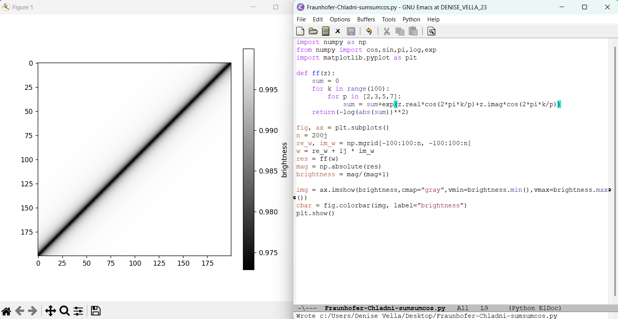Save the figure using matplotlib save icon
Screen dimensions: 618x319
(x=96, y=310)
